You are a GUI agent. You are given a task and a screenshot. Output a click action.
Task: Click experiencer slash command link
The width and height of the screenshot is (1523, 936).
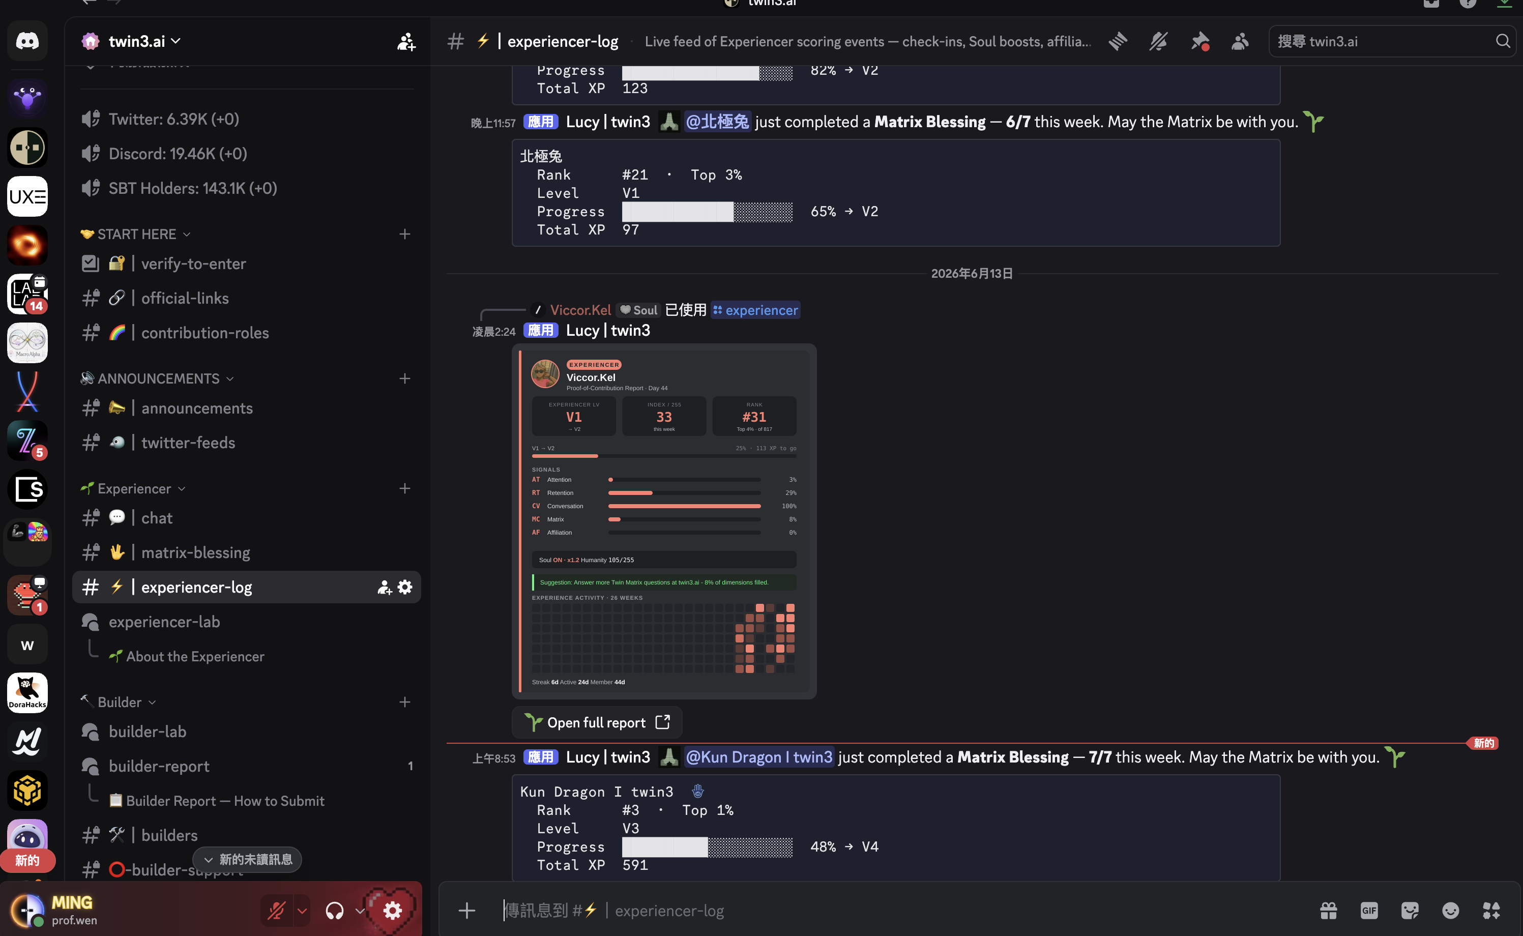point(755,310)
